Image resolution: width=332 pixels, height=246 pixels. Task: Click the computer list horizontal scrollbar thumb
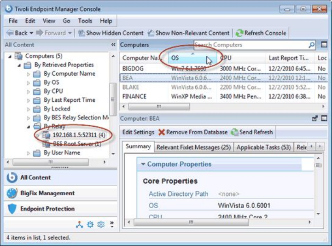click(159, 106)
